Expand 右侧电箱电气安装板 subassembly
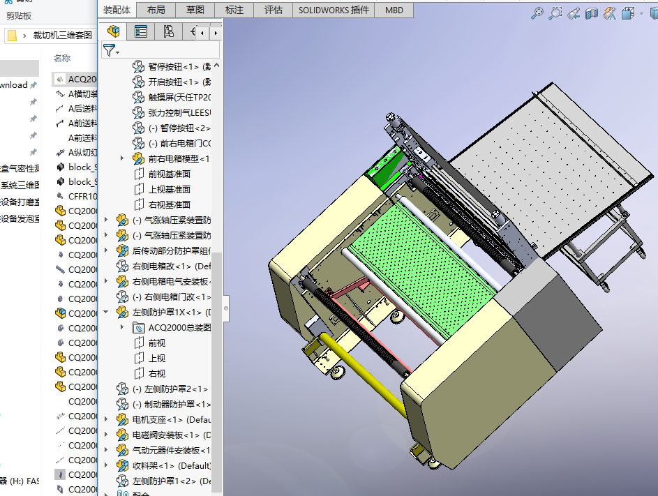Viewport: 658px width, 496px height. click(x=106, y=280)
